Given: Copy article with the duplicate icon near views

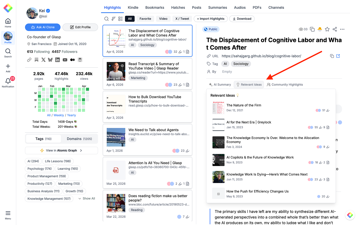Looking at the screenshot, I should pos(312,29).
